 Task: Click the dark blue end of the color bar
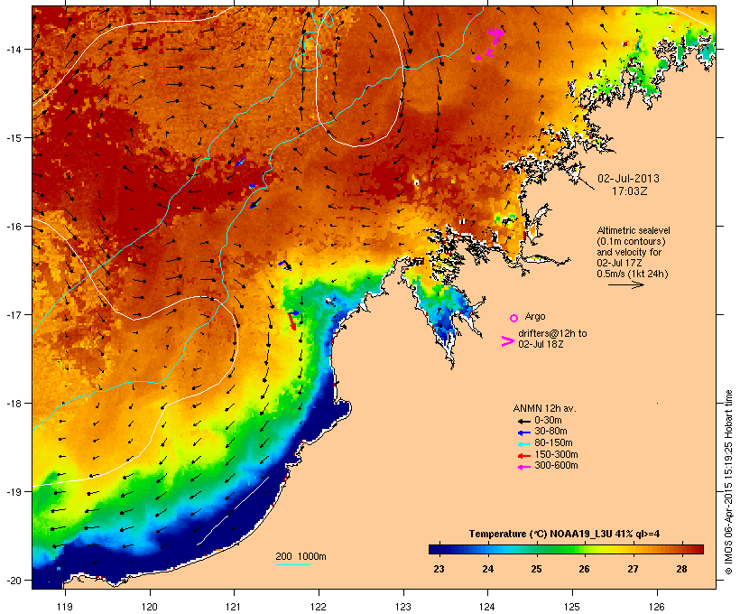pos(434,549)
